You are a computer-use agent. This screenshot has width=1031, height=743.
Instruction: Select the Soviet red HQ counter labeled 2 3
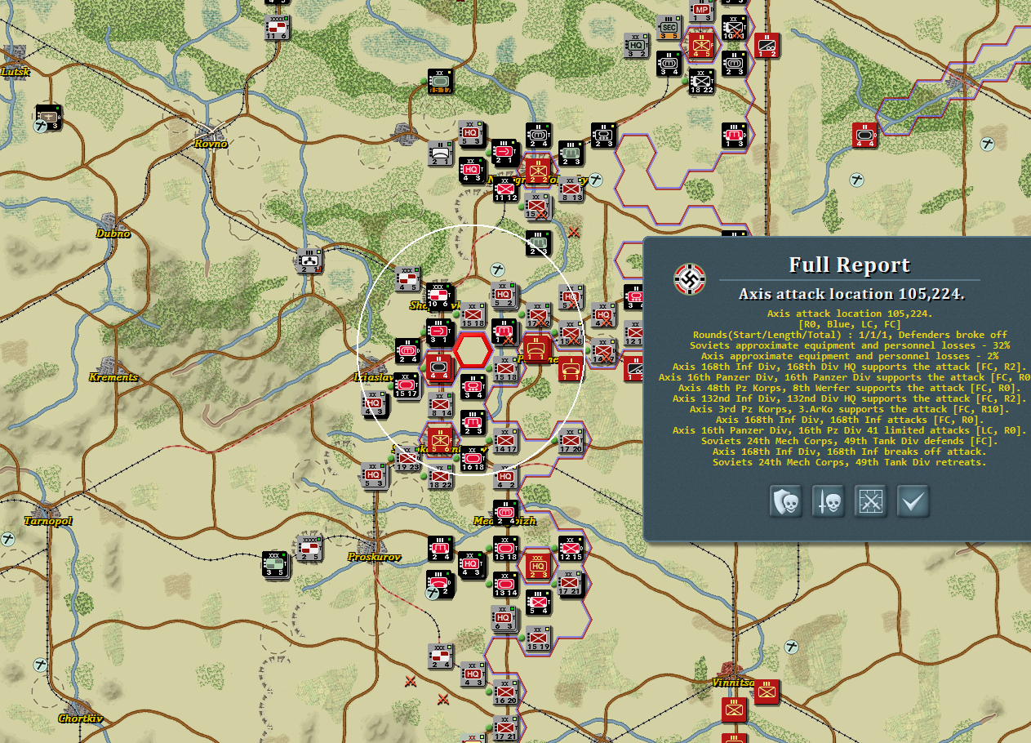(x=537, y=565)
